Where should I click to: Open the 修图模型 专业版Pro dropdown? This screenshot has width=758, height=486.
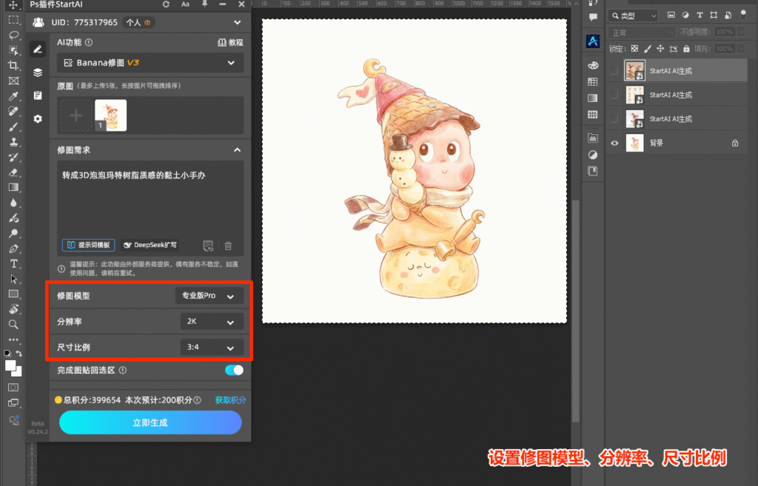(209, 296)
